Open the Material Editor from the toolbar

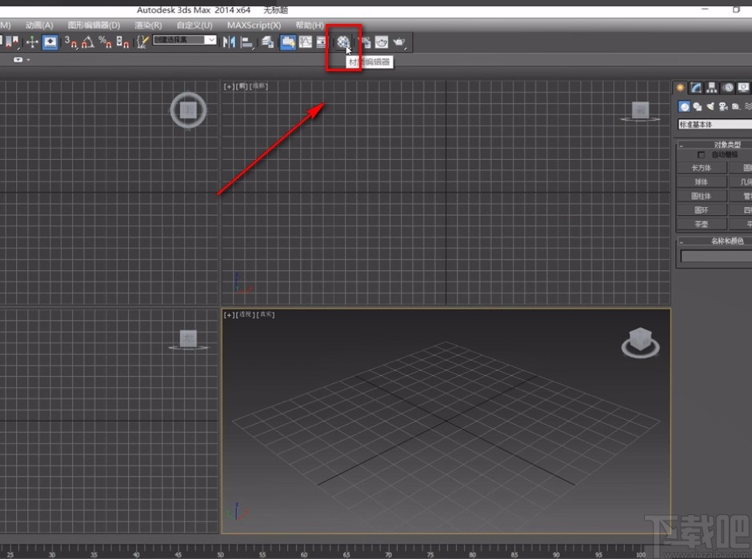click(x=342, y=42)
